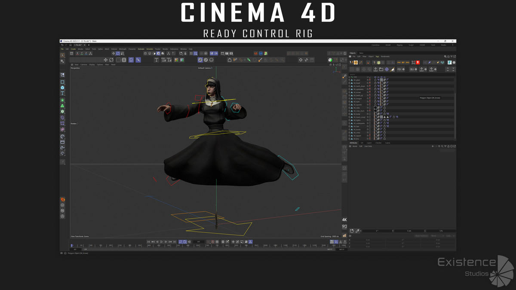Select the Text spline tool icon
Image resolution: width=516 pixels, height=290 pixels.
[x=157, y=60]
